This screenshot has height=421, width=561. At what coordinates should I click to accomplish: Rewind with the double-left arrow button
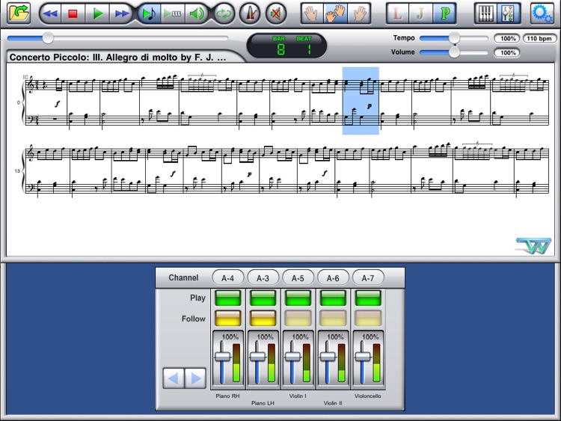(50, 13)
